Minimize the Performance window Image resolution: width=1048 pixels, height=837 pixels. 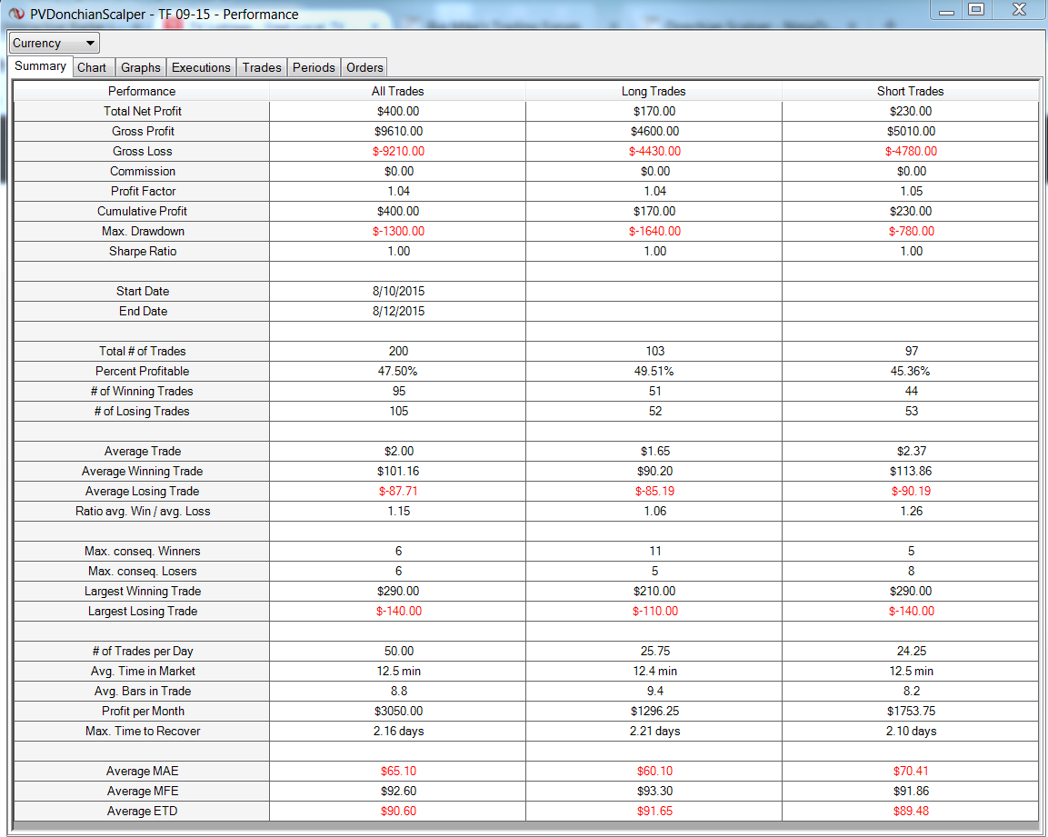946,11
